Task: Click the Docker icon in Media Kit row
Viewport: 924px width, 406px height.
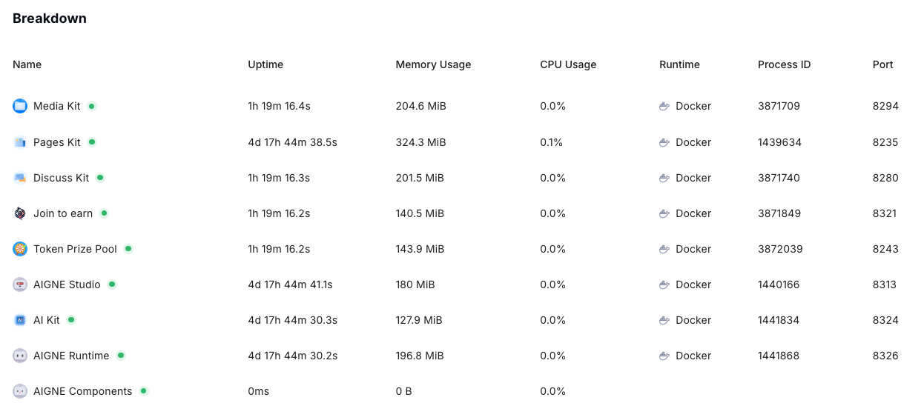Action: (x=664, y=106)
